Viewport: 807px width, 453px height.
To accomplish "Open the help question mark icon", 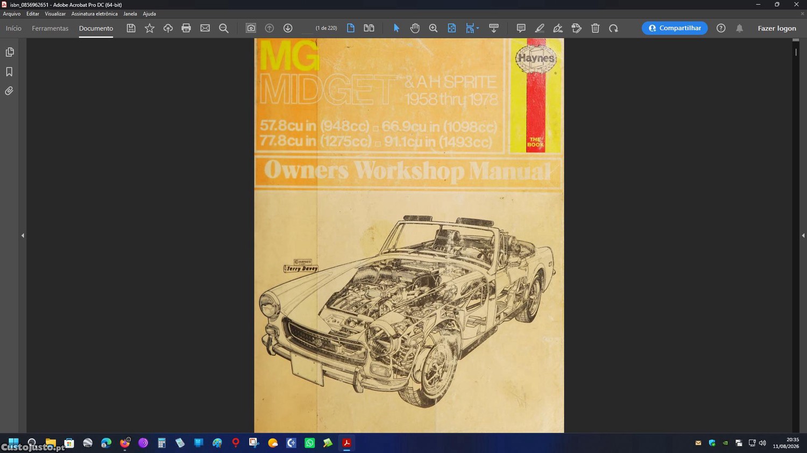I will point(721,28).
